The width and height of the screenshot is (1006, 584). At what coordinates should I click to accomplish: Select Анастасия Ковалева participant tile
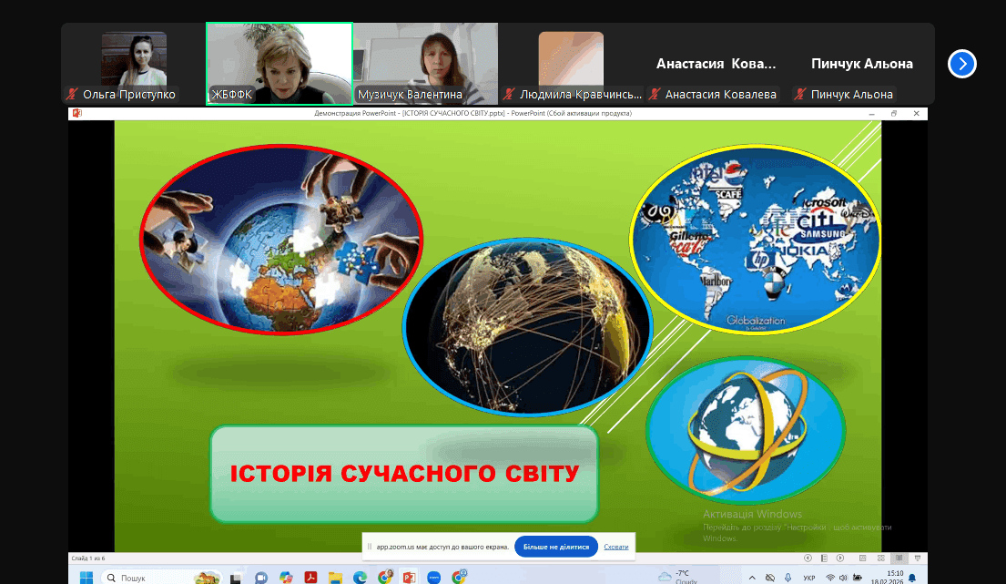[x=716, y=64]
